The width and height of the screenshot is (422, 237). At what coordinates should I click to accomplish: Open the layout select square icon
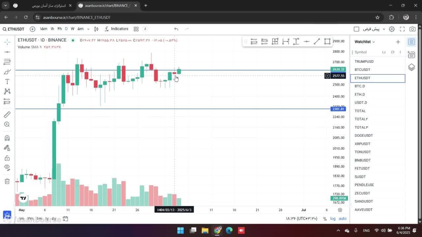(356, 29)
